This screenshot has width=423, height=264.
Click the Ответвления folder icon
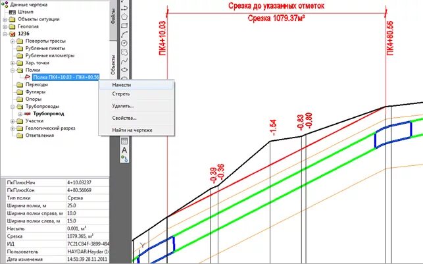(20, 136)
